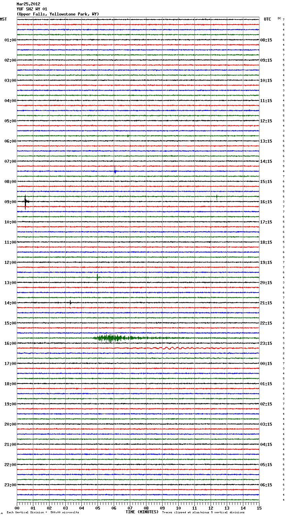Image resolution: width=286 pixels, height=517 pixels.
Task: Click the 05 minute tick label
Action: tap(98, 508)
